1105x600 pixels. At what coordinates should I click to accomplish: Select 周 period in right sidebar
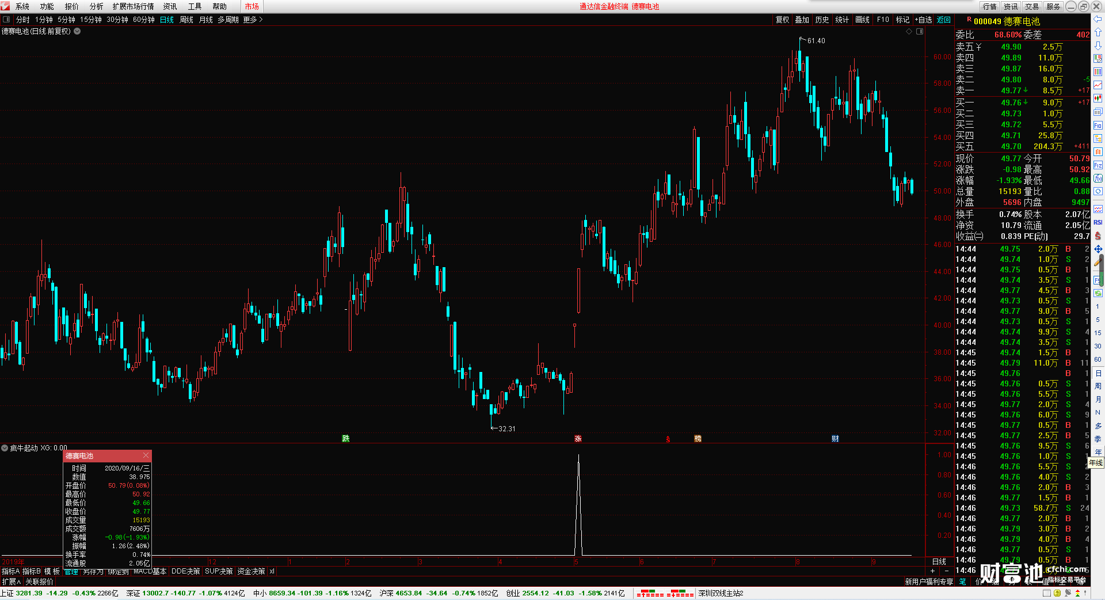(x=1098, y=386)
